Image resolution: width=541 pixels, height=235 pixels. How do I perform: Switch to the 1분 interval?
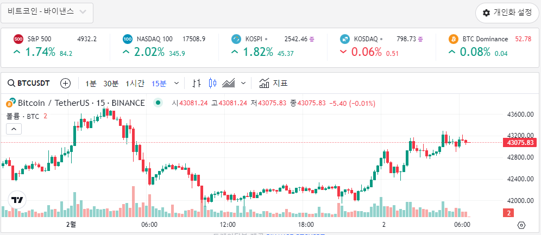pyautogui.click(x=91, y=83)
